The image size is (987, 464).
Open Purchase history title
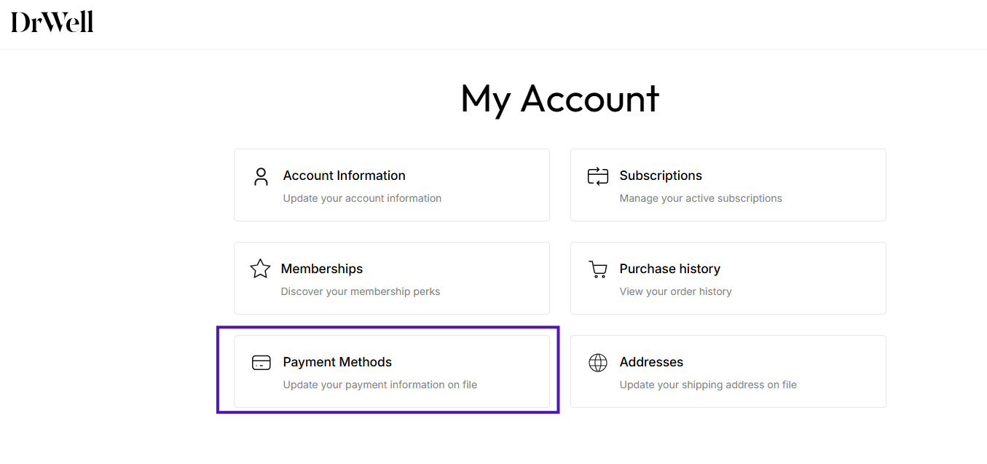pos(669,269)
